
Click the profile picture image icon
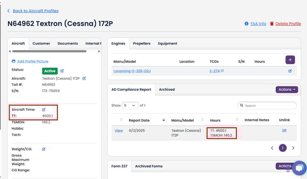click(x=13, y=61)
